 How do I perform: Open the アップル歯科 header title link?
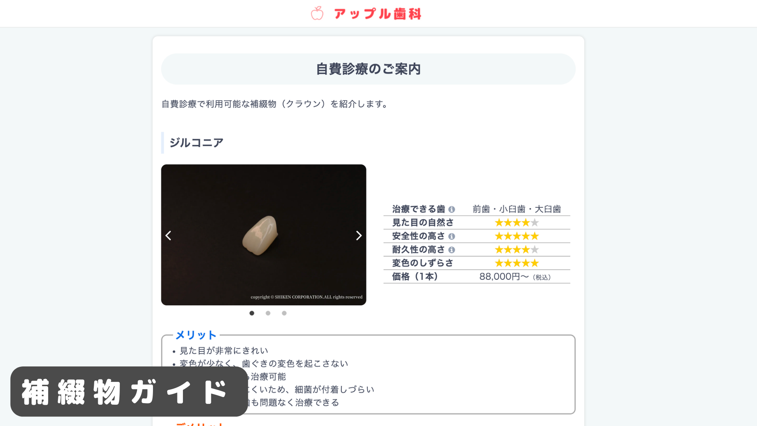pos(378,14)
